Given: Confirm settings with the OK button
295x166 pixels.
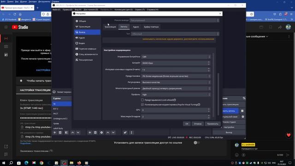Looking at the screenshot, I should (x=187, y=124).
